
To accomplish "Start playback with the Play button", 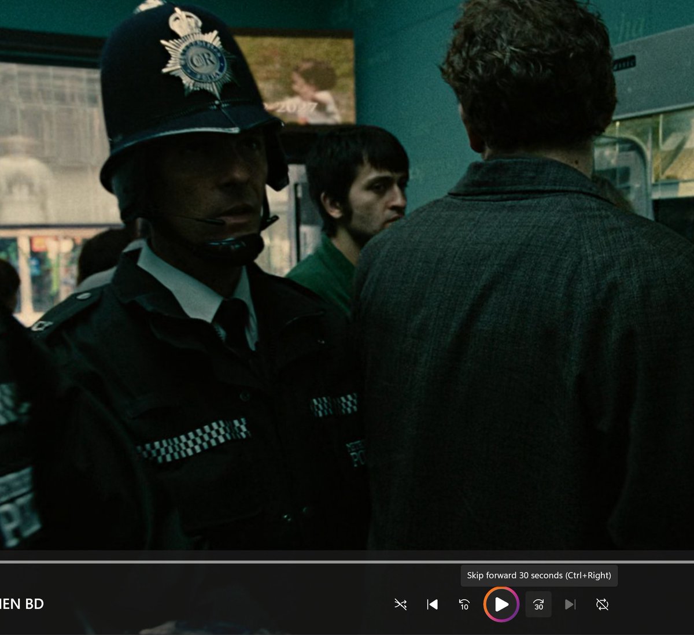I will [501, 604].
